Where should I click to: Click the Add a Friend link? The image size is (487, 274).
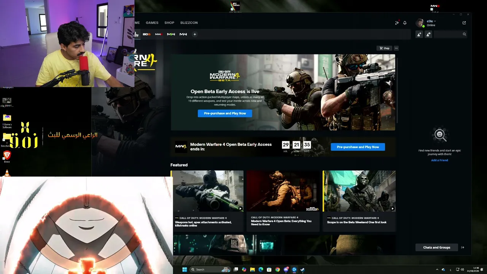coord(439,160)
